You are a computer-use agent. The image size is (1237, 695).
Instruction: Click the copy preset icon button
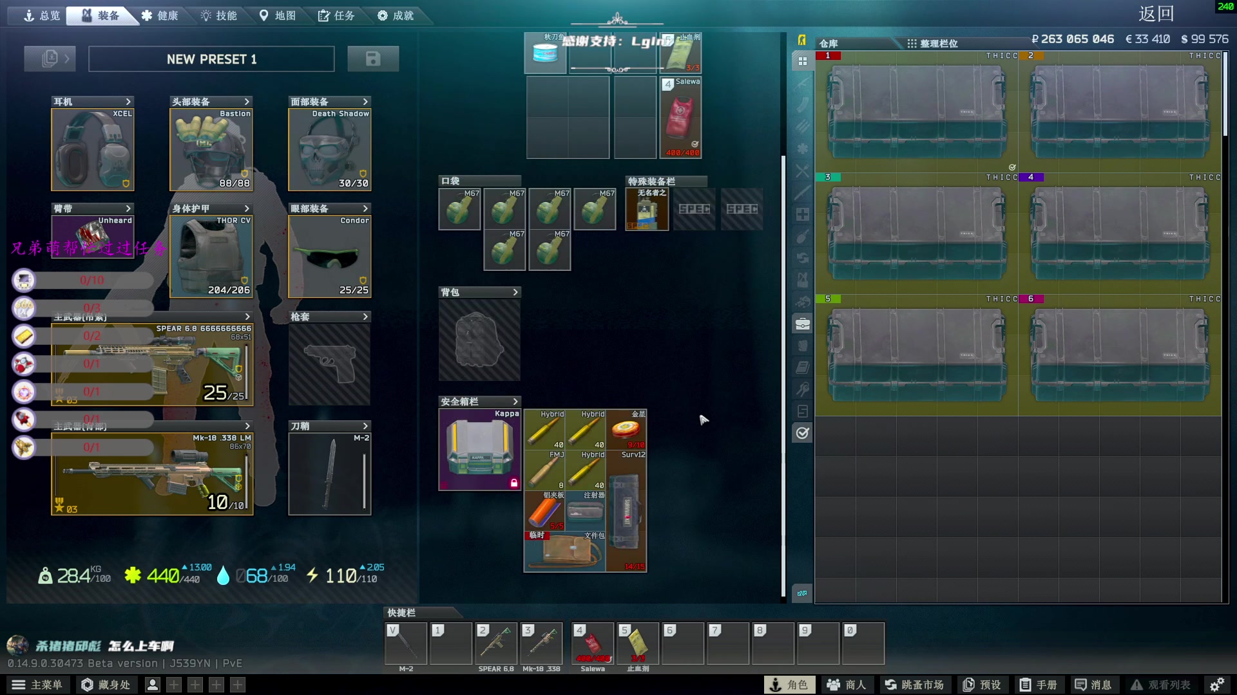point(50,59)
